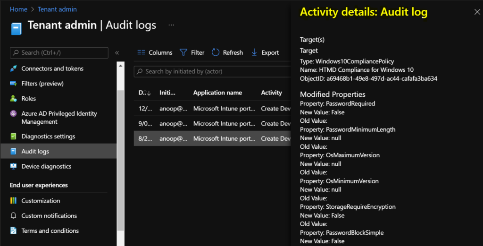Click Property: PasswordMinimumLength line
The width and height of the screenshot is (483, 246).
348,129
